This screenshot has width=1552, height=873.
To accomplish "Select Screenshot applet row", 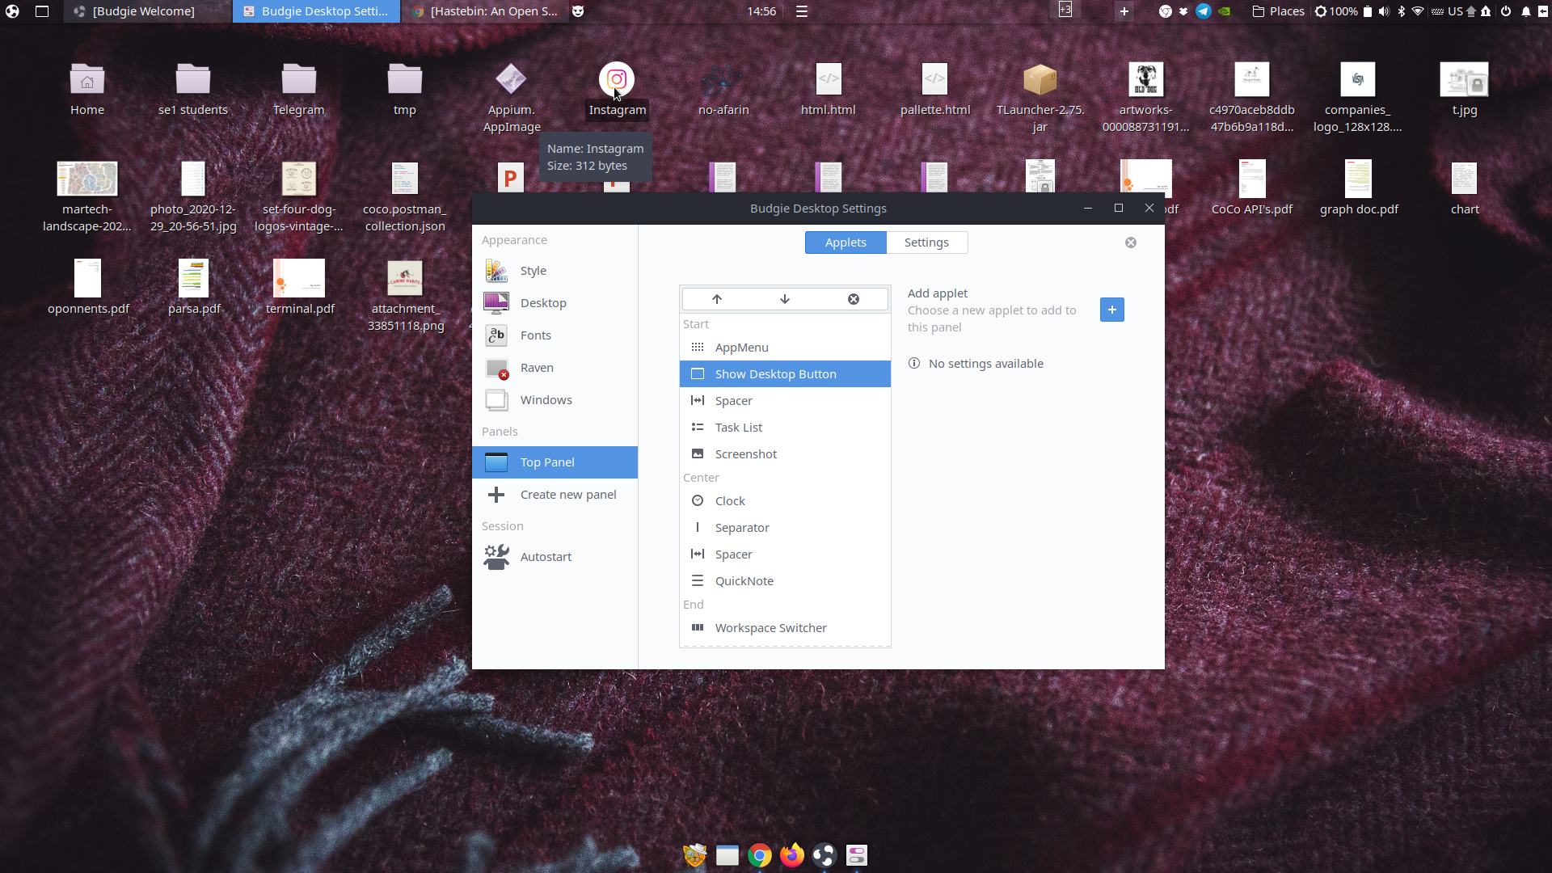I will tap(785, 454).
